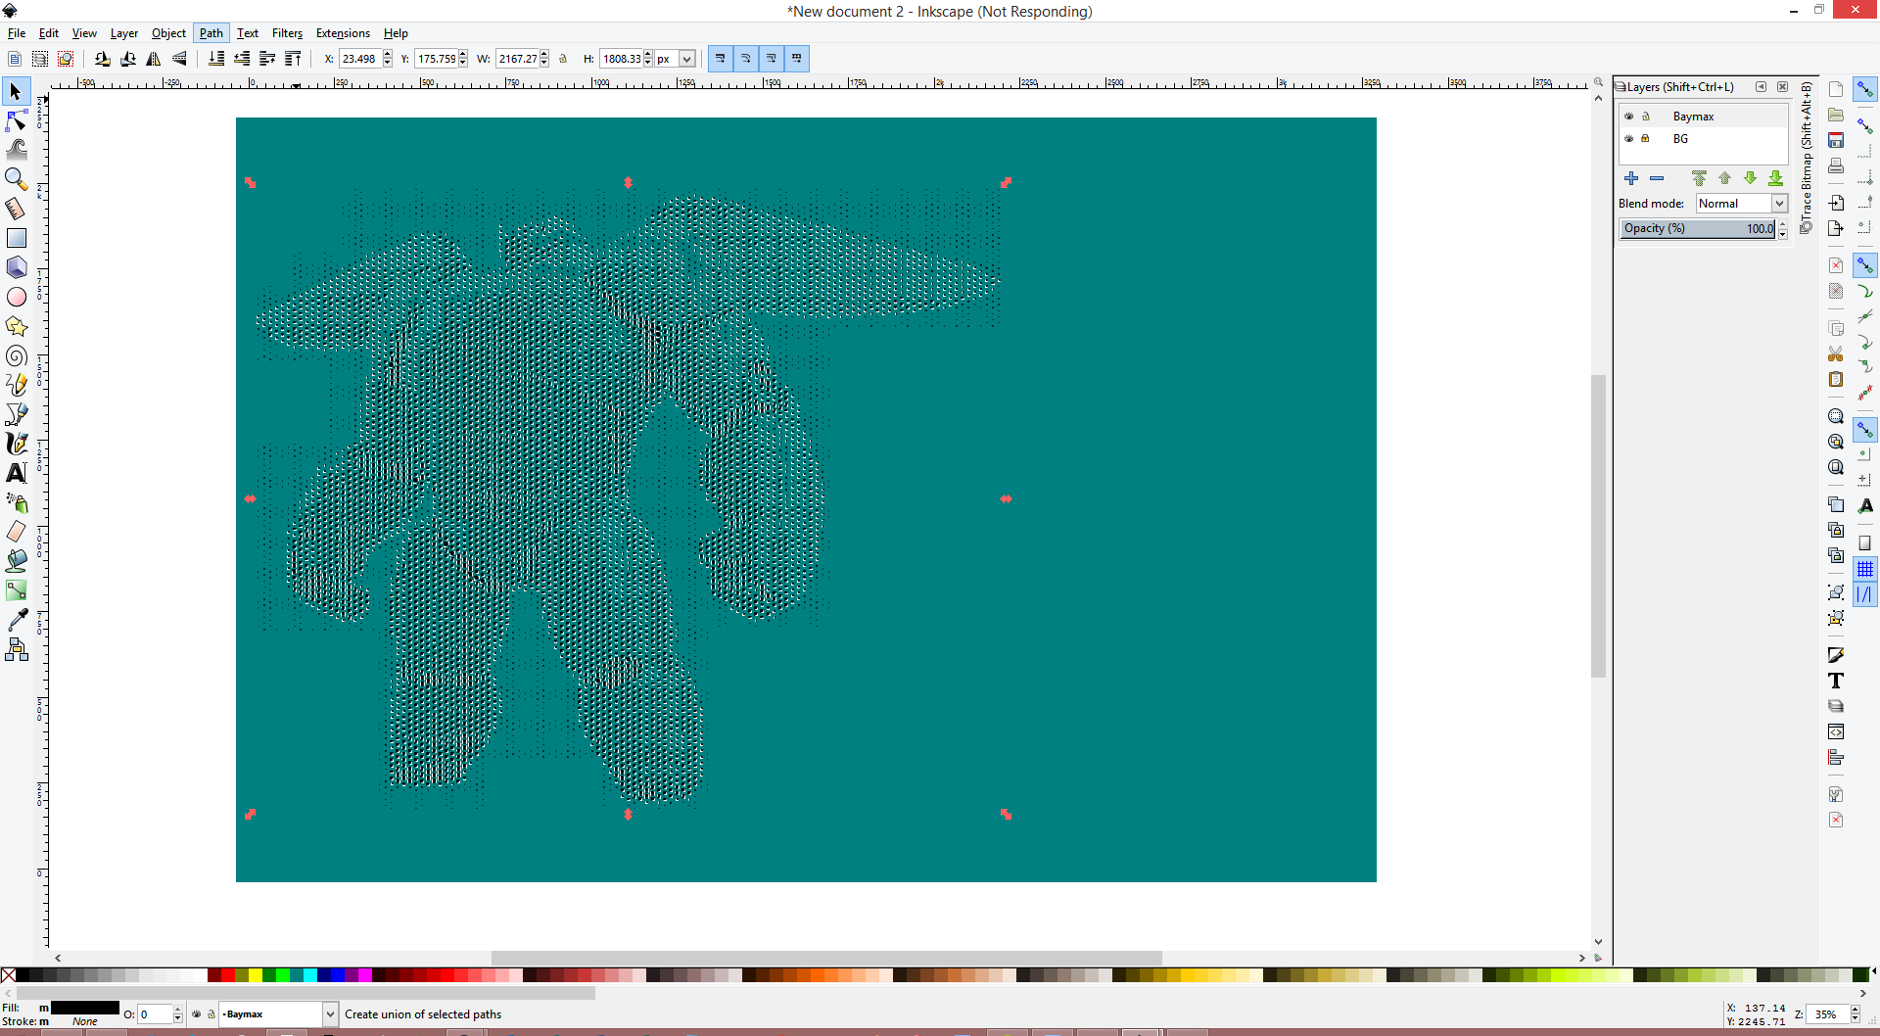Screen dimensions: 1880x1036
Task: Click the Print document icon
Action: tap(1836, 165)
